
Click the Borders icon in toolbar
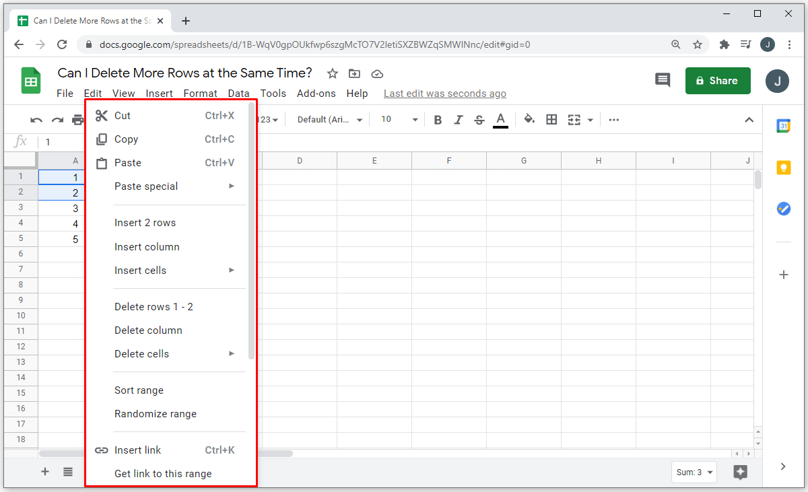(x=551, y=120)
